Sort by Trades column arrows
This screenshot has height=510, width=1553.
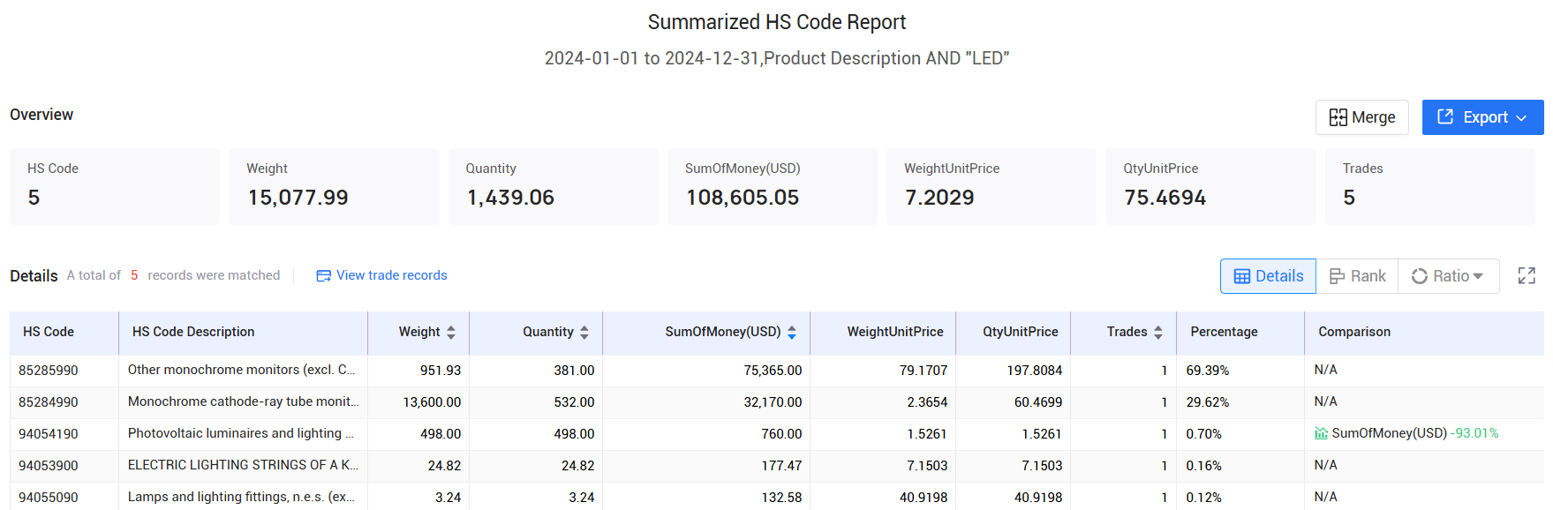1158,333
